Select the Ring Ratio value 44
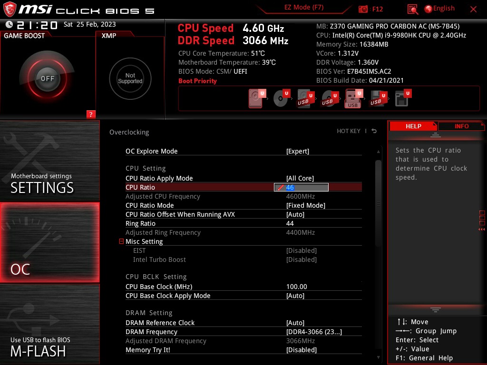The width and height of the screenshot is (487, 365). (x=290, y=223)
